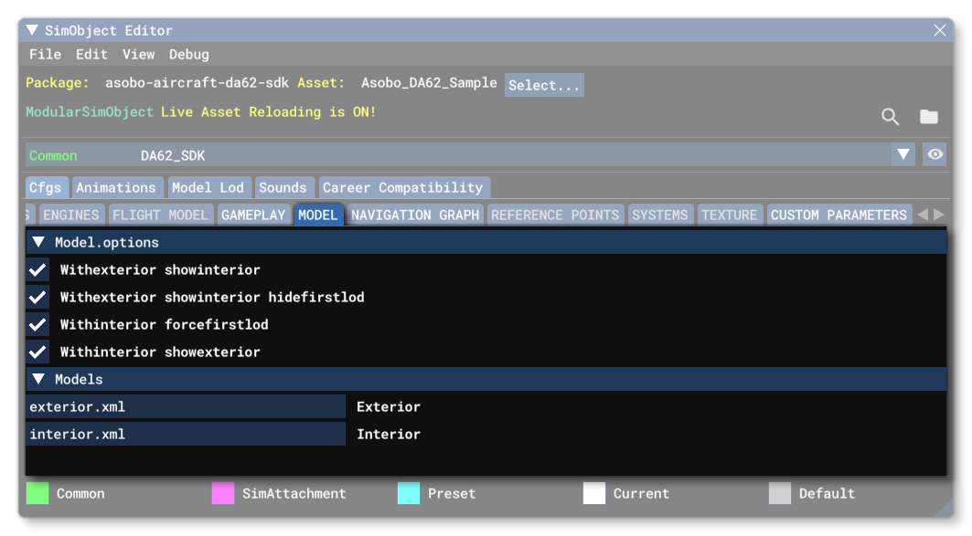Click the eye icon next to DA62_SDK
The height and width of the screenshot is (536, 972).
coord(935,154)
